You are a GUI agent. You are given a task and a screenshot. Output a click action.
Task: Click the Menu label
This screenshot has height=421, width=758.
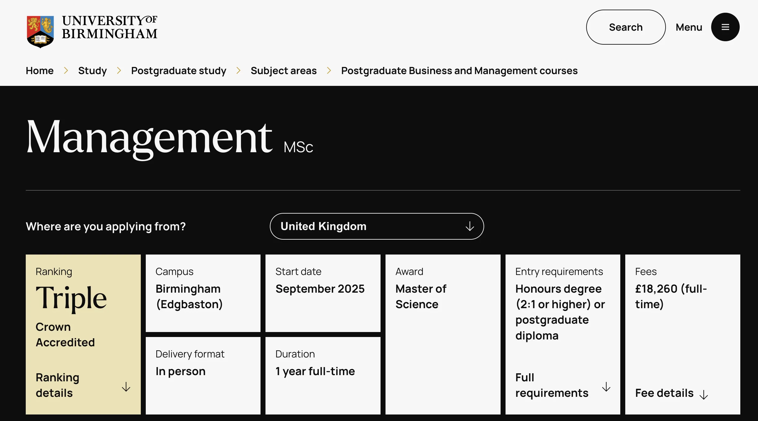(689, 27)
